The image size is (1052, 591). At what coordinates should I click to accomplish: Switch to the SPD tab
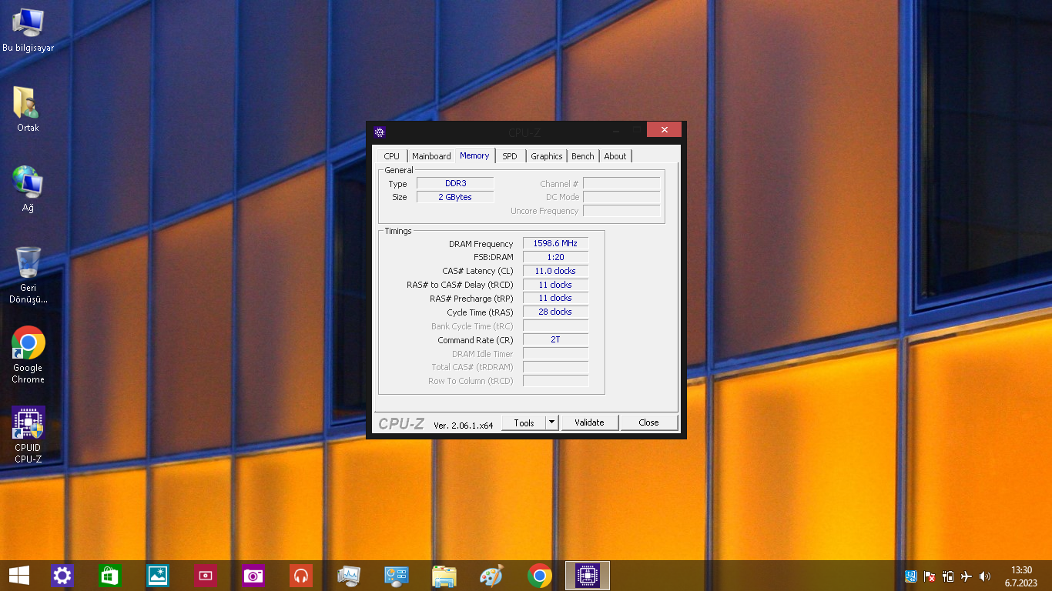pos(510,156)
